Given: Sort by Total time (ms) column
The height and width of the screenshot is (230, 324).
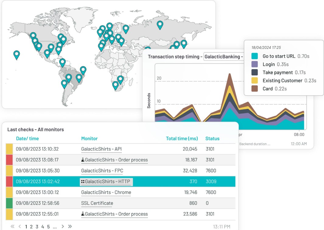Looking at the screenshot, I should [x=182, y=138].
